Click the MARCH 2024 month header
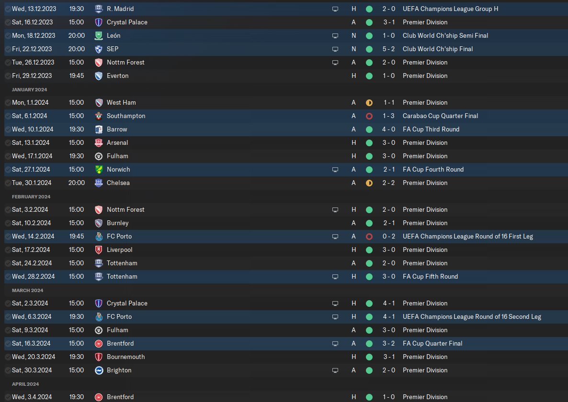Image resolution: width=568 pixels, height=402 pixels. click(27, 290)
